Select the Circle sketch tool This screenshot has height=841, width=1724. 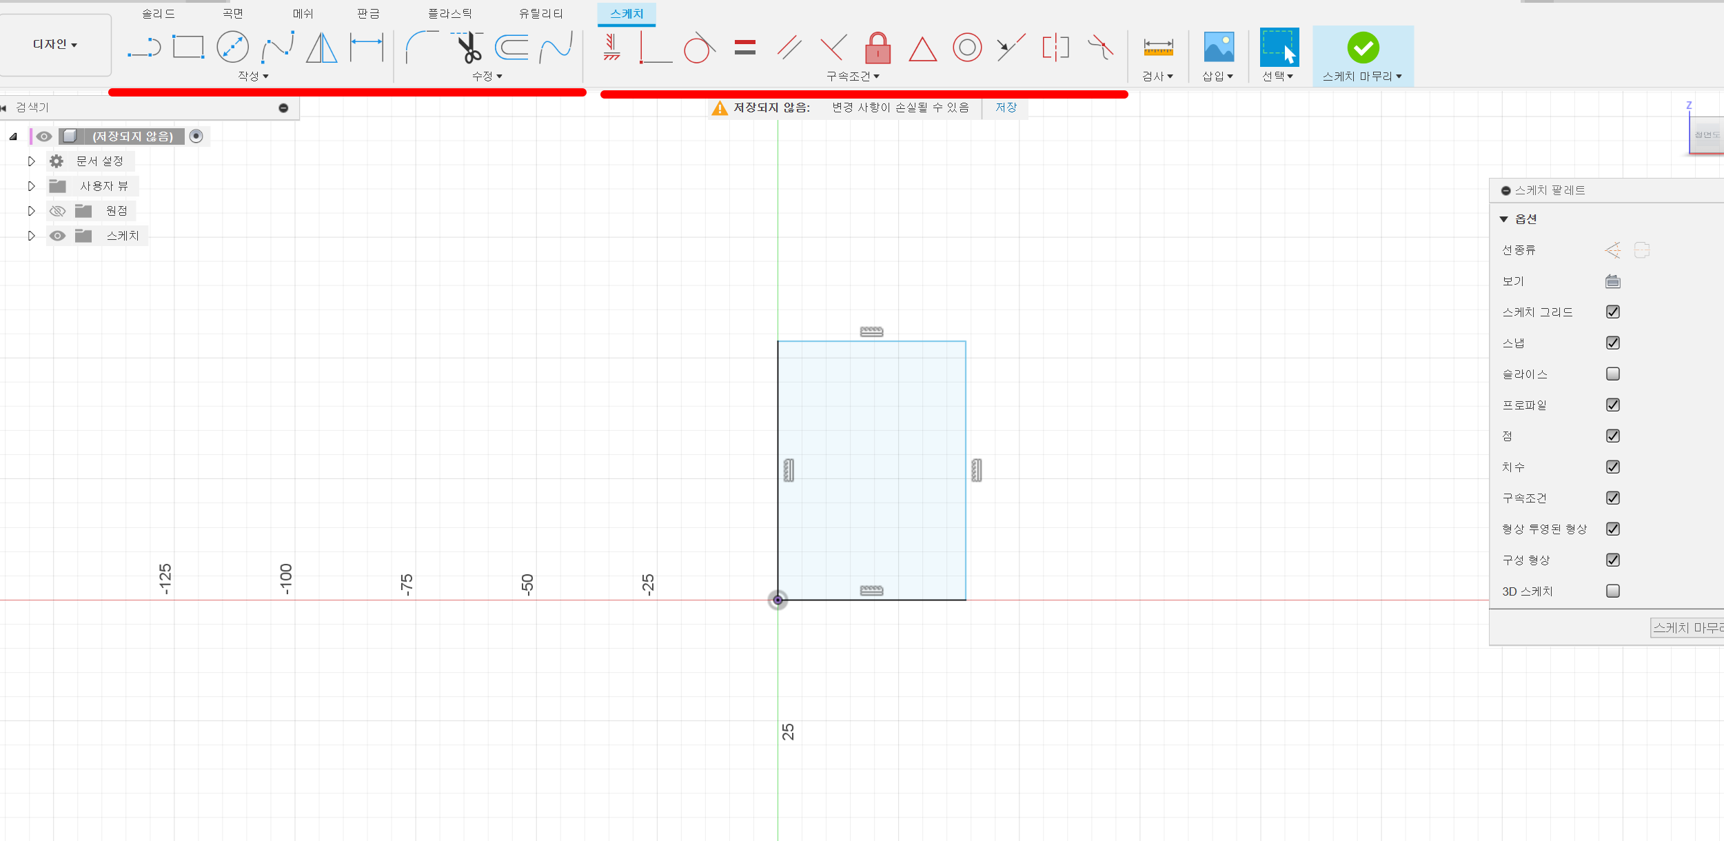[x=232, y=48]
